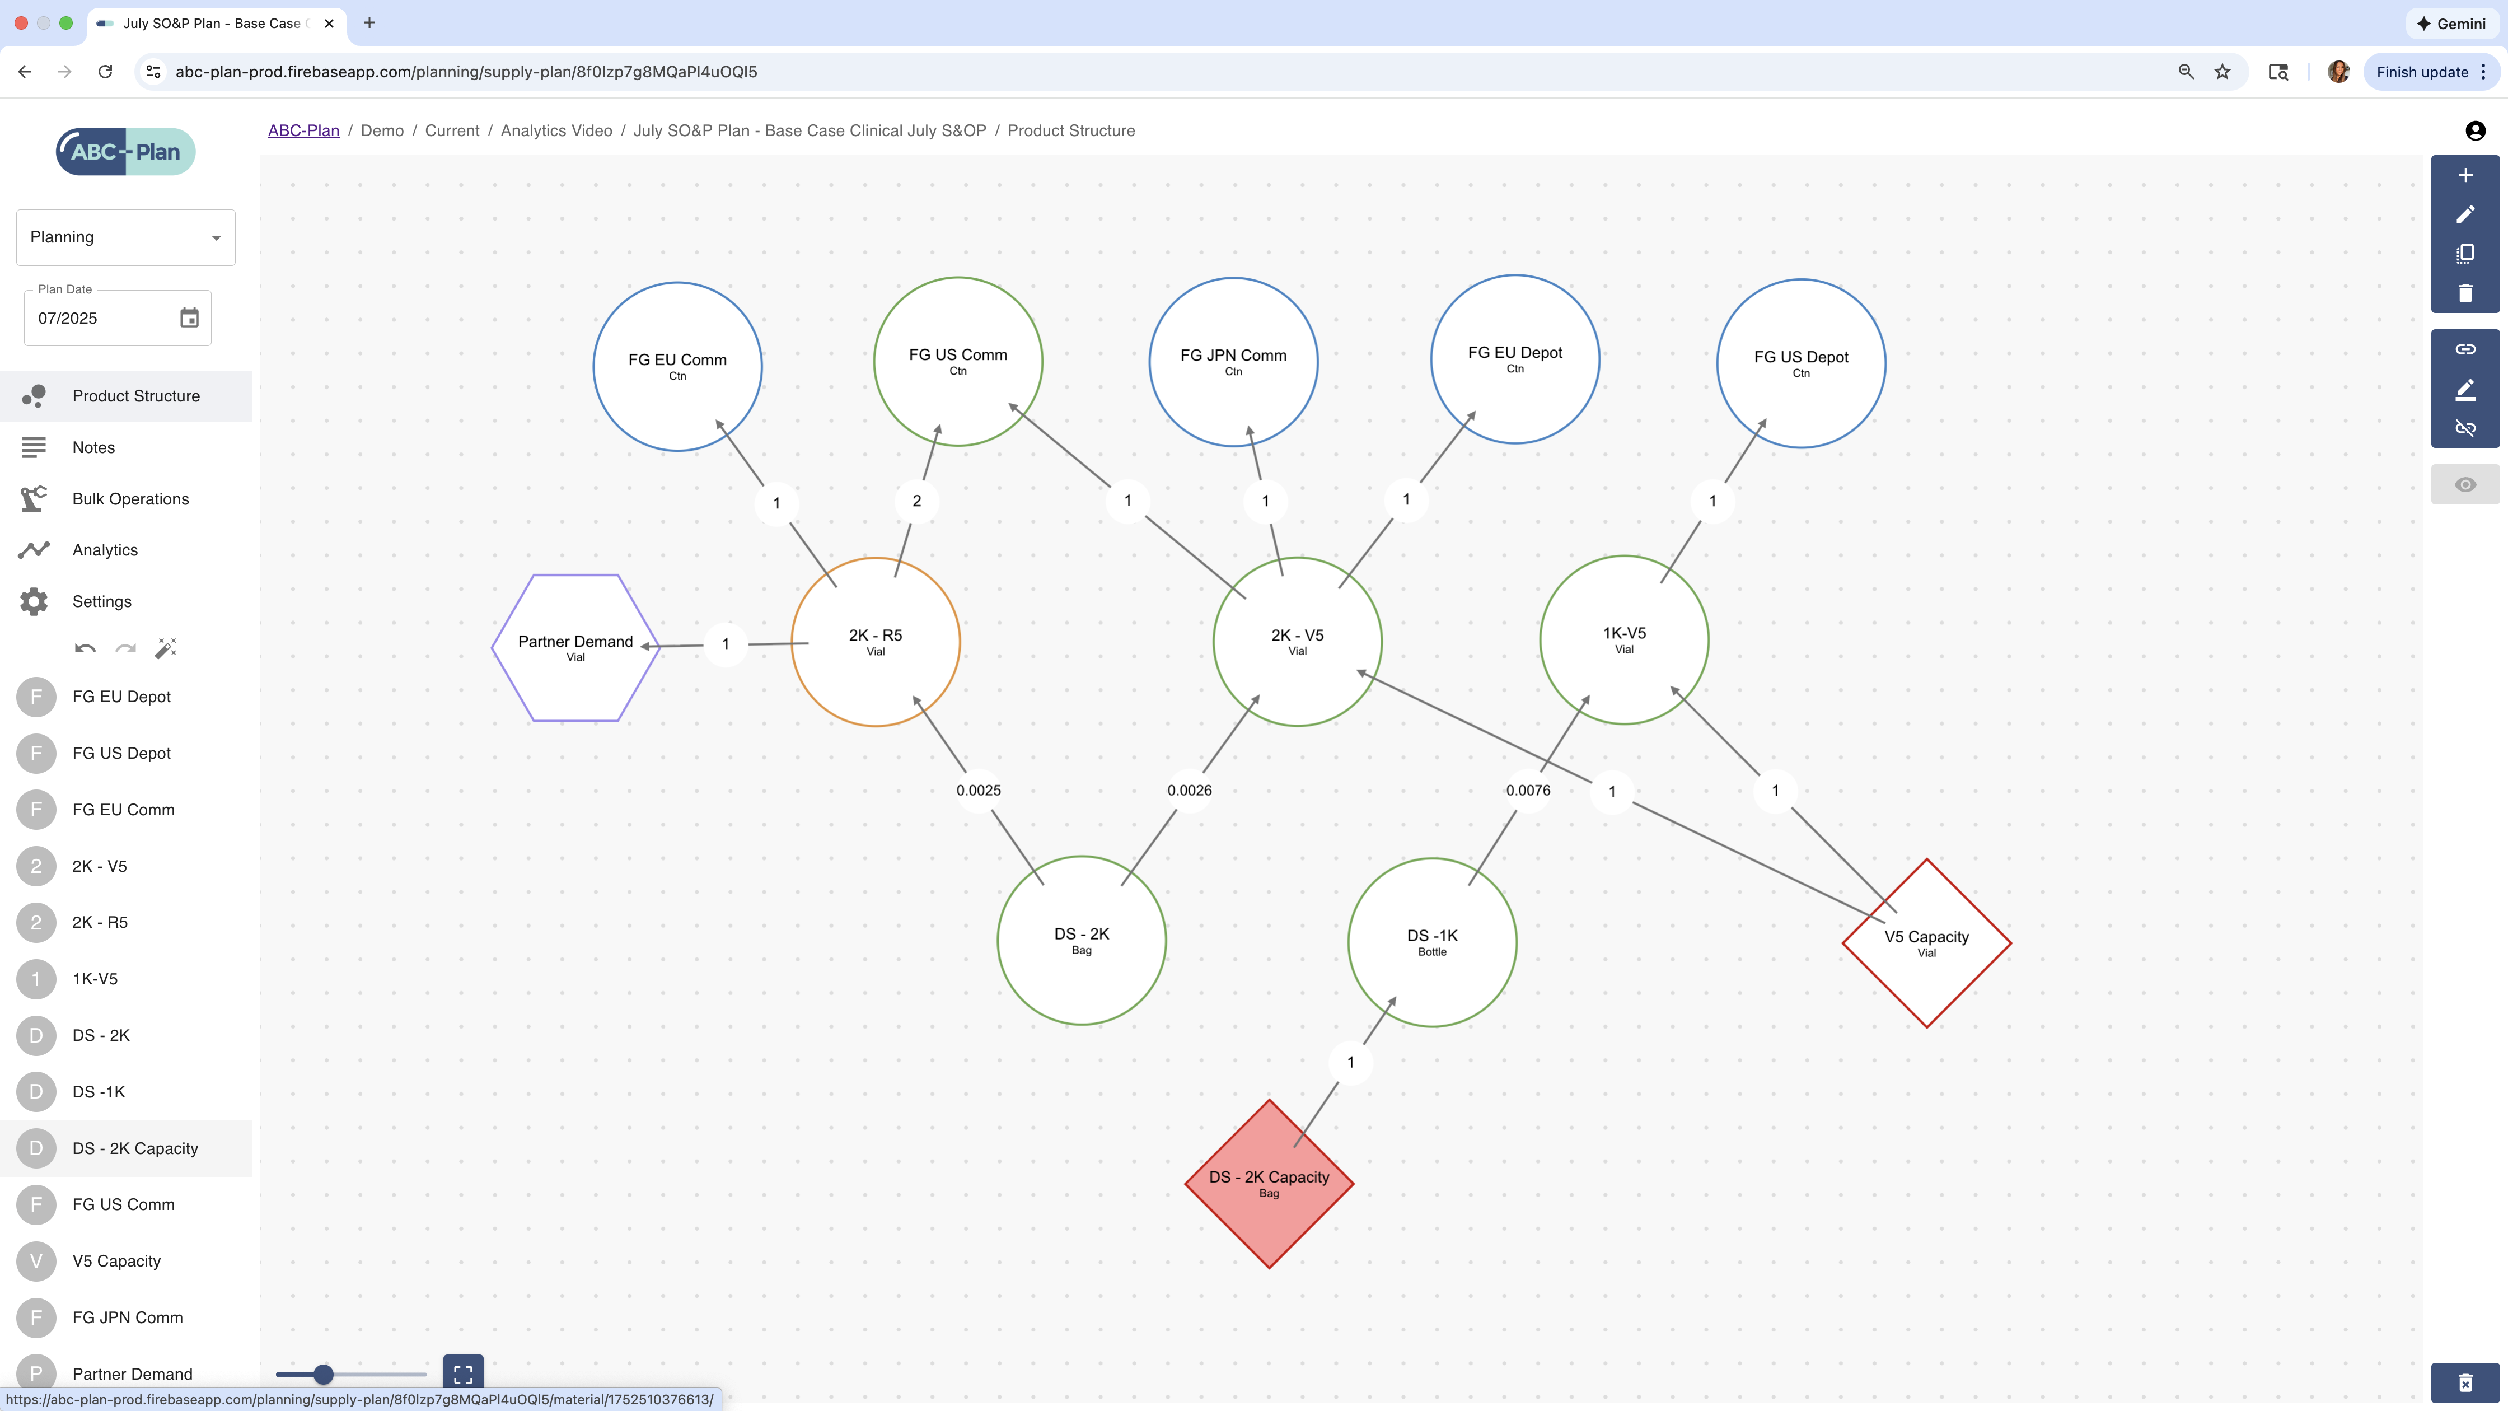Click the add node plus icon
The width and height of the screenshot is (2508, 1411).
(x=2464, y=175)
